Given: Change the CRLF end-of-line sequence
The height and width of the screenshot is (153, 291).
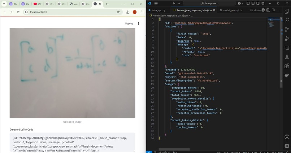Looking at the screenshot, I should 255,152.
